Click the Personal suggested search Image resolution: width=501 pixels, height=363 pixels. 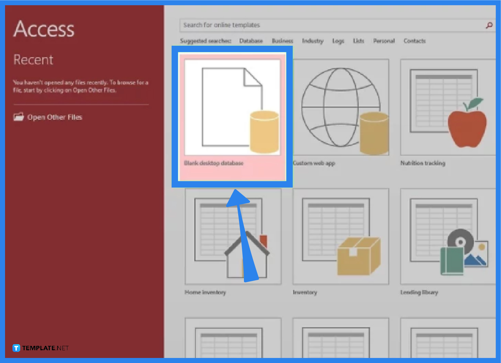coord(384,41)
